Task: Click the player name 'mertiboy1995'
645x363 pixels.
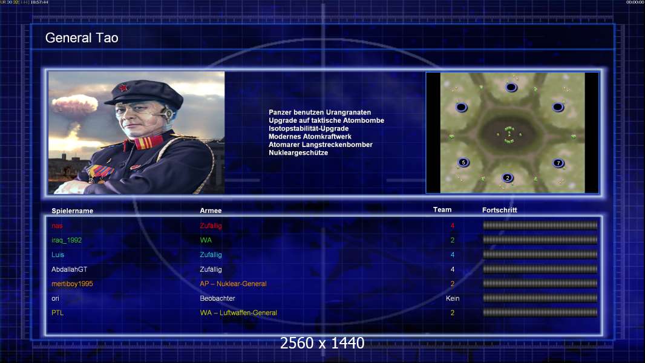Action: pyautogui.click(x=72, y=284)
